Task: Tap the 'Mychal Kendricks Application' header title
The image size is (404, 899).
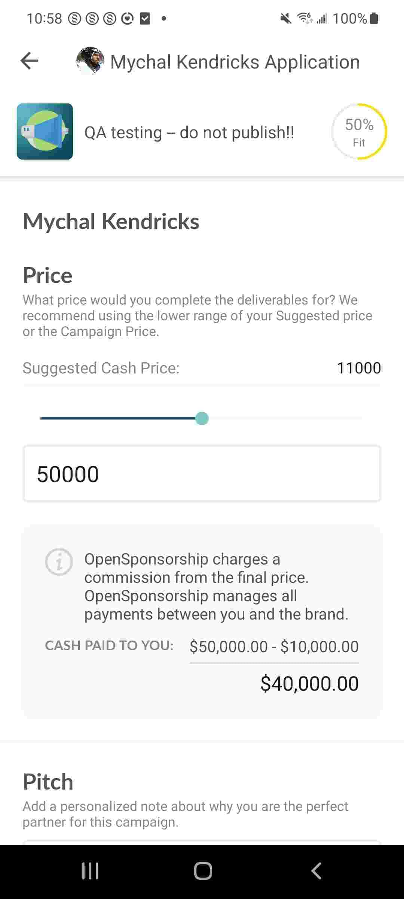Action: click(235, 62)
